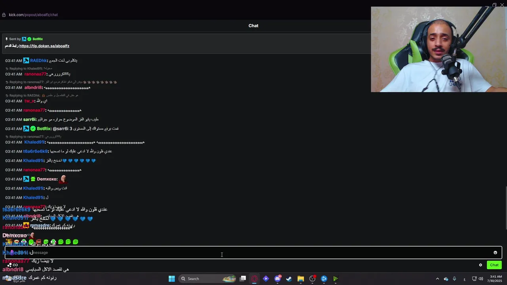Open the emoji picker in the message box
Screen dimensions: 507x285
point(495,253)
